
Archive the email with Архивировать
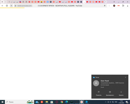110,93
